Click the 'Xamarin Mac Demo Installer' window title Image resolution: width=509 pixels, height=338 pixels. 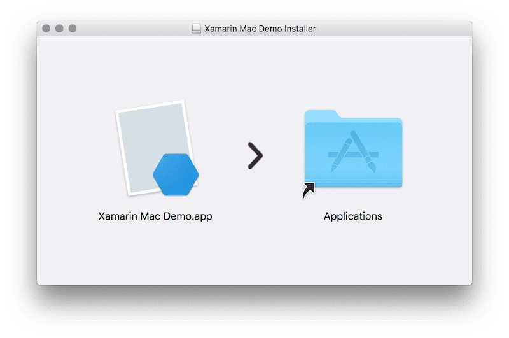260,29
